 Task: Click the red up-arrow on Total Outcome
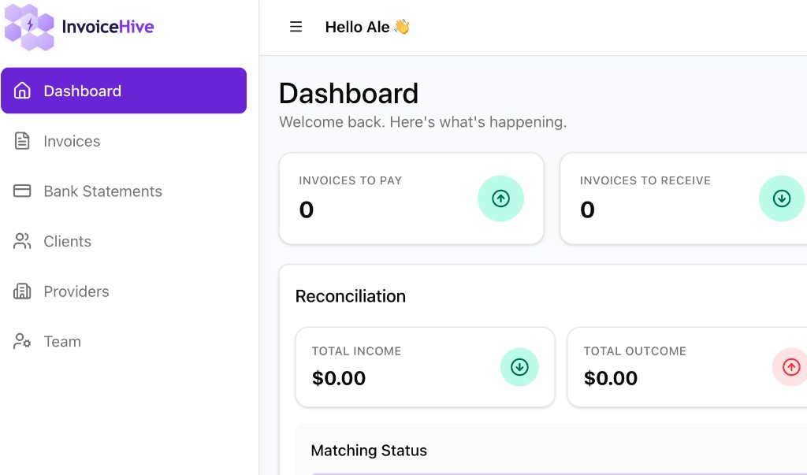tap(791, 367)
